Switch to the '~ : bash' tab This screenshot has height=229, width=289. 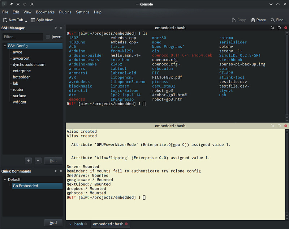pos(76,224)
